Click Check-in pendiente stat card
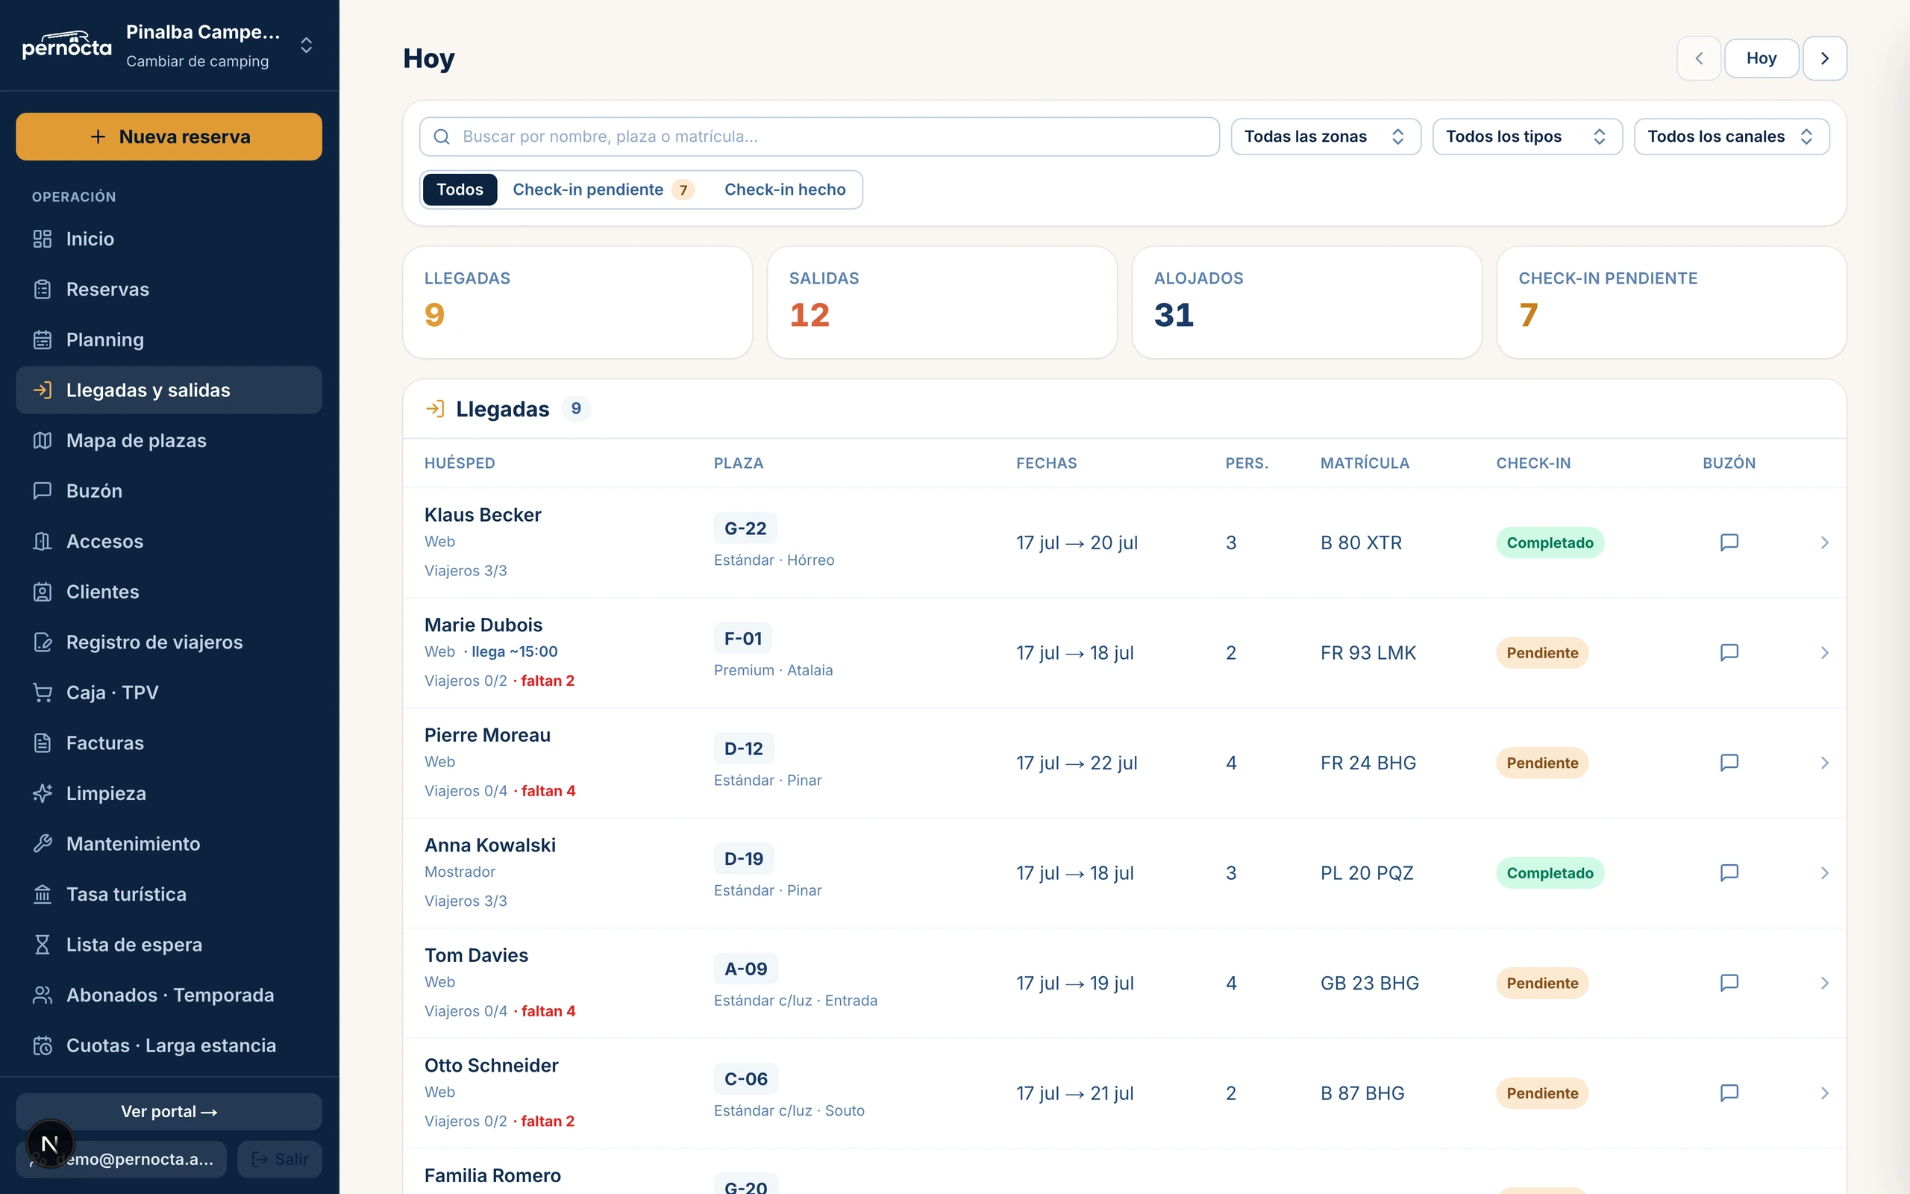This screenshot has height=1194, width=1910. click(1672, 302)
